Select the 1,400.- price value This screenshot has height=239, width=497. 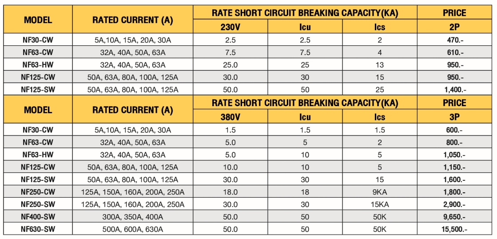[455, 89]
